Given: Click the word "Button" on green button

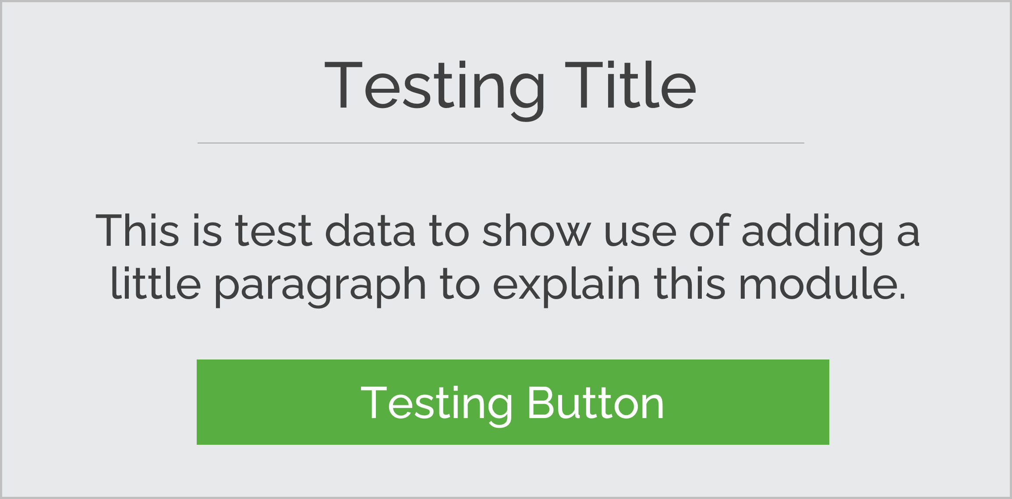Looking at the screenshot, I should click(596, 403).
